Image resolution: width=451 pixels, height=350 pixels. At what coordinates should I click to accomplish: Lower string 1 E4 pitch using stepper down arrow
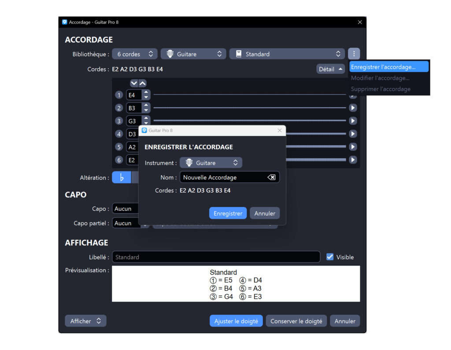pyautogui.click(x=146, y=97)
